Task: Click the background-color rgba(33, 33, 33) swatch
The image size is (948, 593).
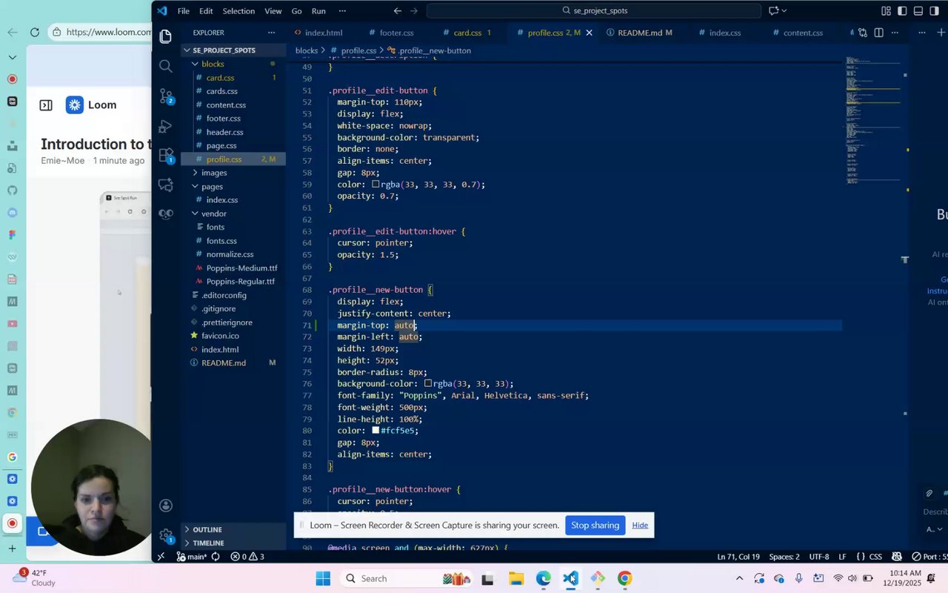Action: pyautogui.click(x=428, y=384)
